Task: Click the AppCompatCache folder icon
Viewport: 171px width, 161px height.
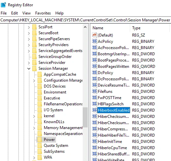Action: pos(40,74)
